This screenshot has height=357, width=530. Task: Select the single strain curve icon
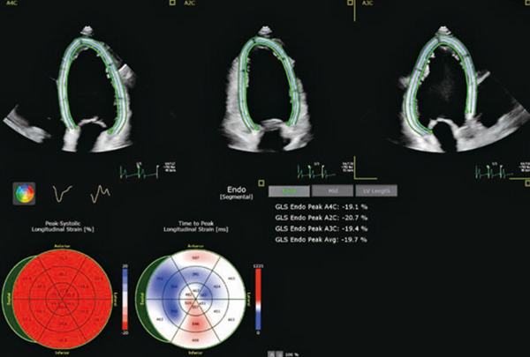64,191
